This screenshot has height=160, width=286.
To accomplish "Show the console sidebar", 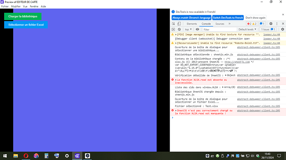I will point(173,29).
